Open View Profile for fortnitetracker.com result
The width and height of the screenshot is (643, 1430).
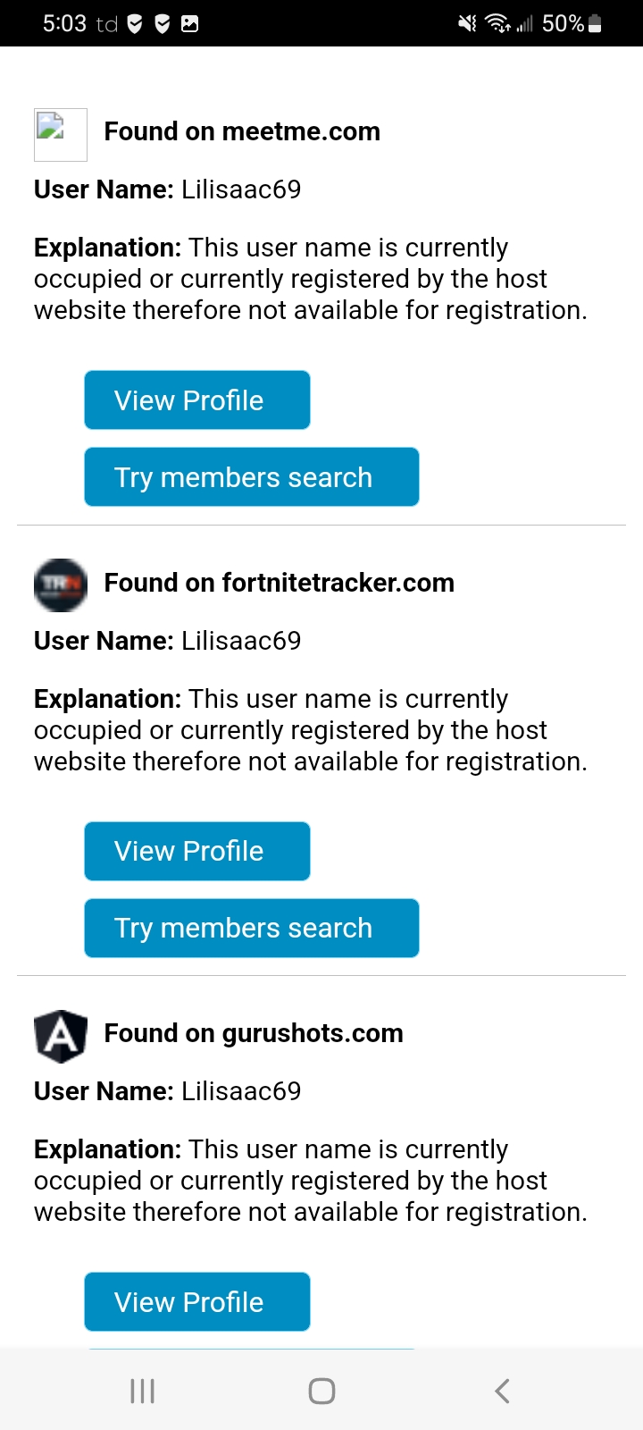coord(196,851)
